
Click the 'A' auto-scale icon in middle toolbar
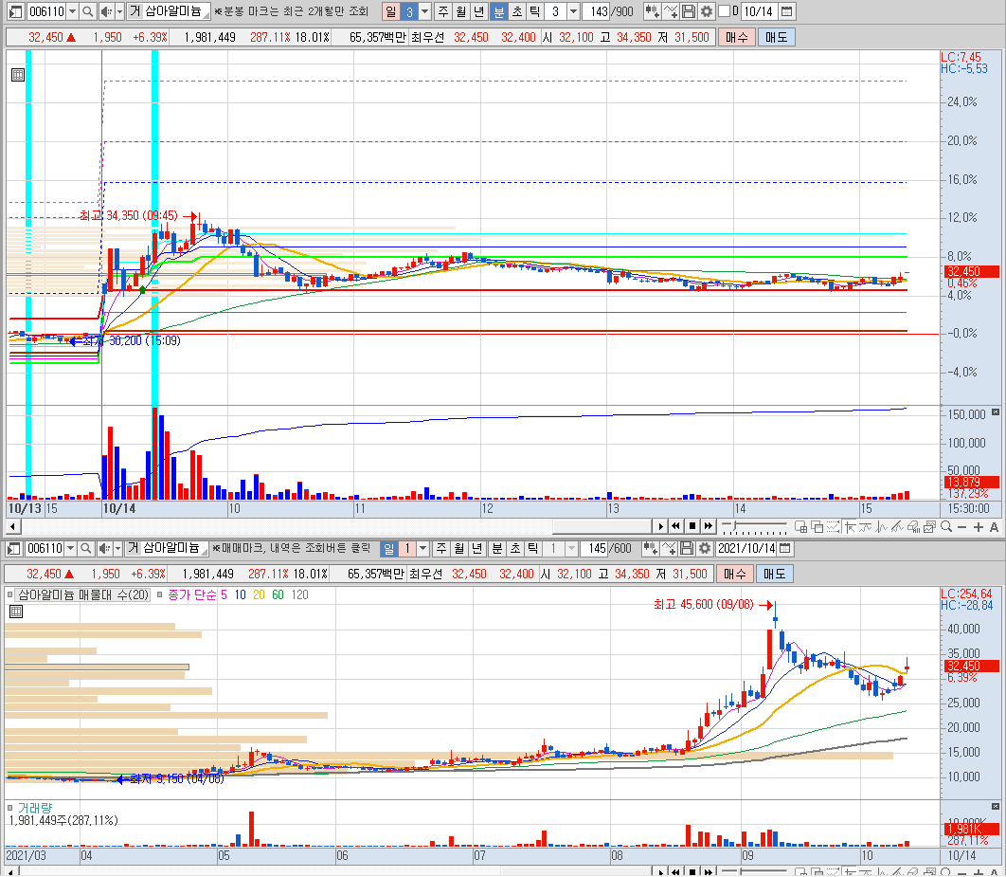pyautogui.click(x=994, y=527)
